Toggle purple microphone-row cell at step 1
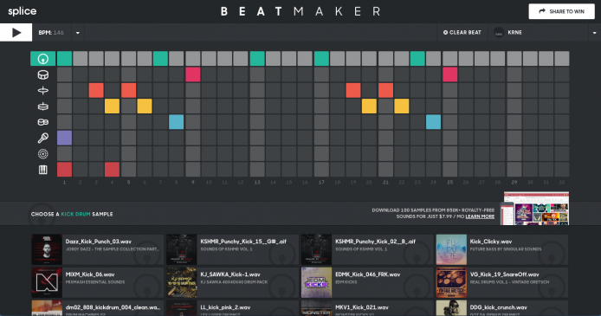 pos(64,138)
